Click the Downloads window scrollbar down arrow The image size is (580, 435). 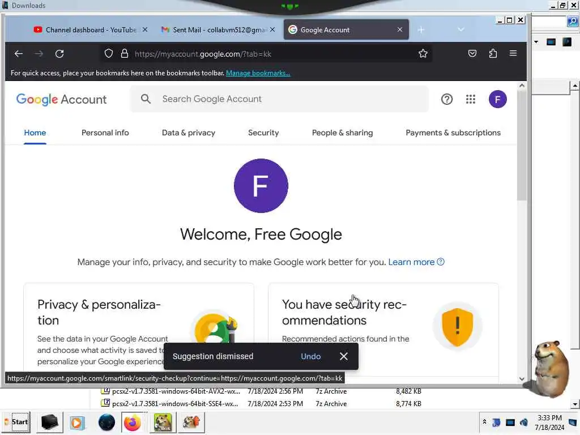click(574, 404)
